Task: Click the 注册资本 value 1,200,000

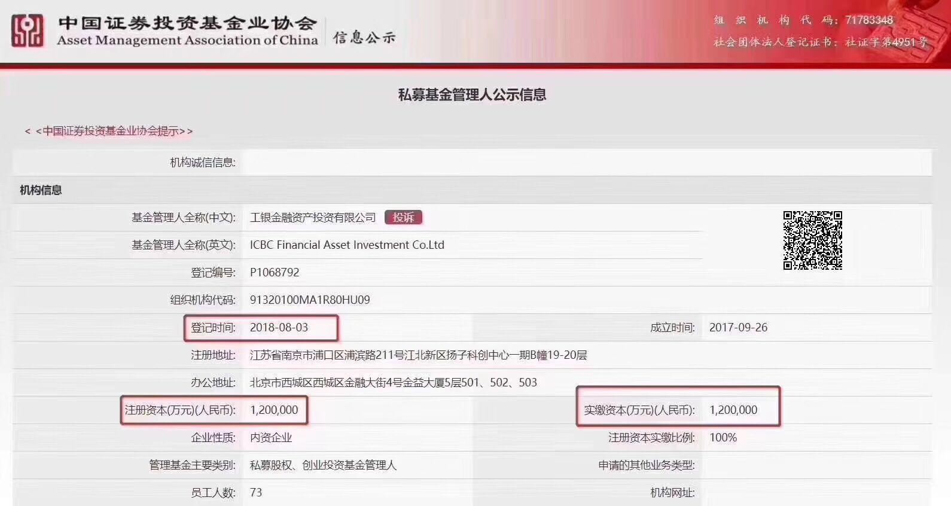Action: 274,410
